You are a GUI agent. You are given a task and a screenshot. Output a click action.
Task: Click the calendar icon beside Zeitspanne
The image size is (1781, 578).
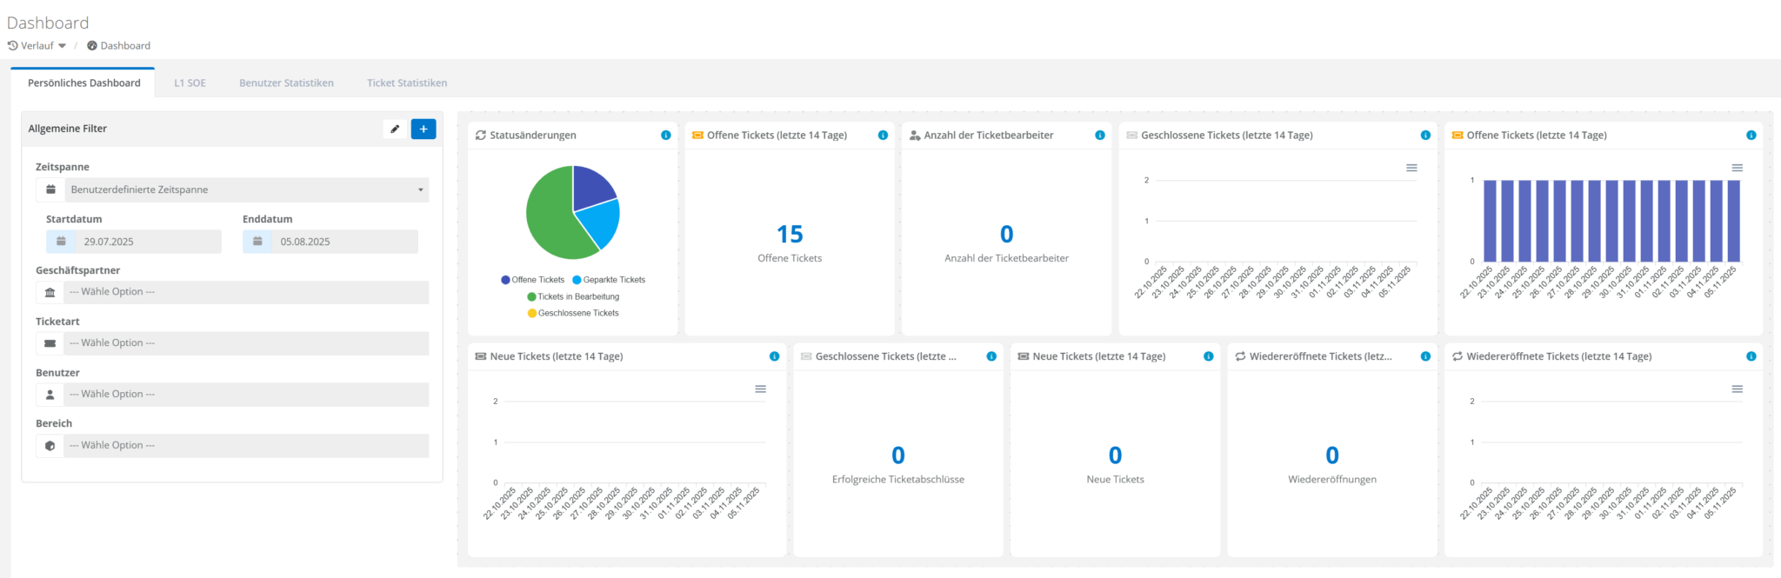pos(50,189)
